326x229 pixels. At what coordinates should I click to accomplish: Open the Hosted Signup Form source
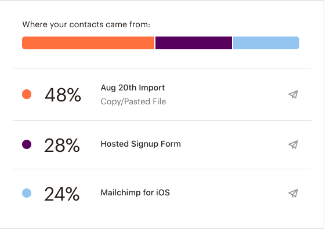pos(140,144)
